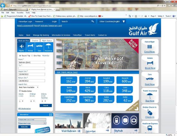Screen dimensions: 177x136
Task: Click the Online Check-In mouse icon
Action: point(150,112)
